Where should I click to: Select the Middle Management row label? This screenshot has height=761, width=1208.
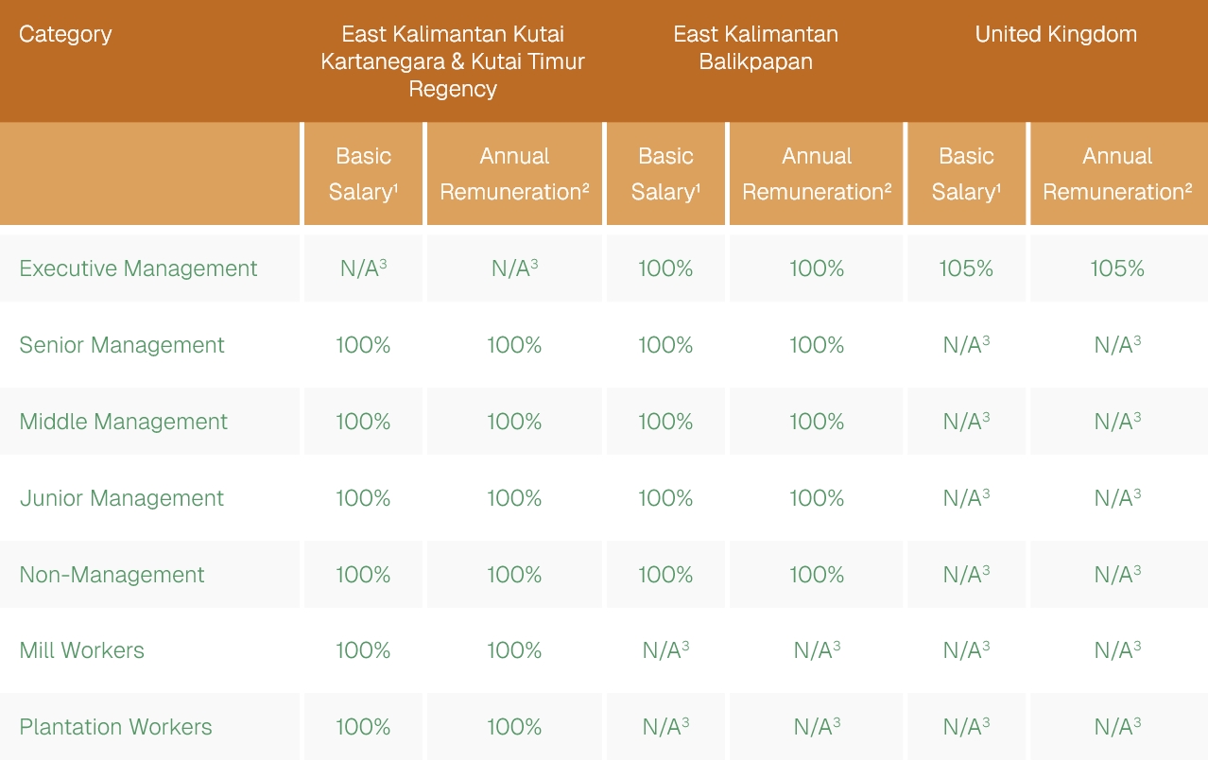(x=124, y=422)
